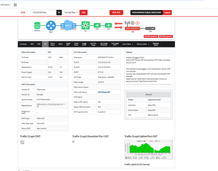Click the APLIKASI grid icon
This screenshot has height=171, width=218.
15,5
